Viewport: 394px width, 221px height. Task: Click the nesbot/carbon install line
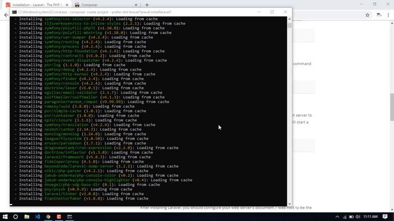click(78, 130)
